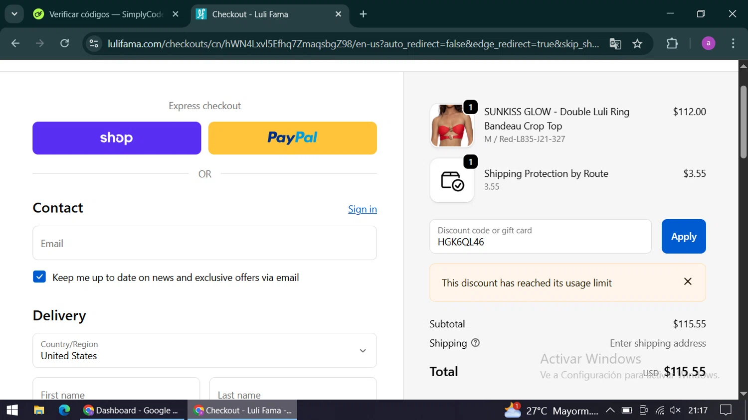
Task: Open Chrome's three-dot menu
Action: tap(733, 43)
